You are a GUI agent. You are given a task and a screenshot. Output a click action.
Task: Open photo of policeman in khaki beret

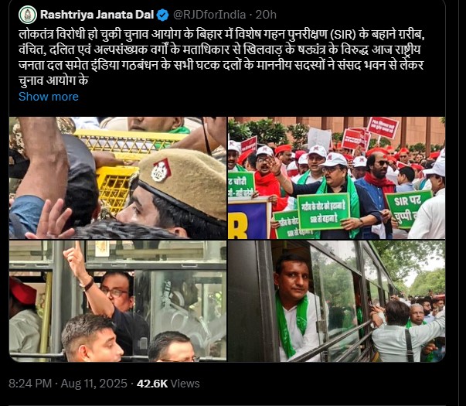(x=117, y=178)
